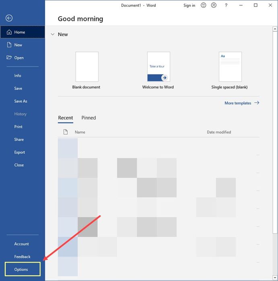Open the Account page

point(21,244)
